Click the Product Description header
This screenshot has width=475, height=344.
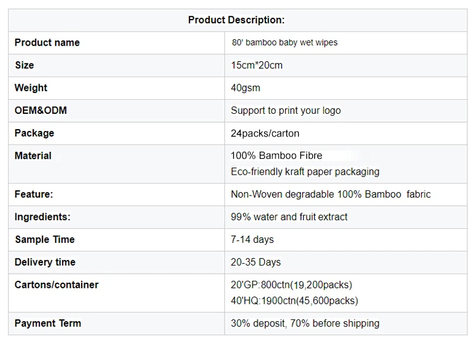236,20
